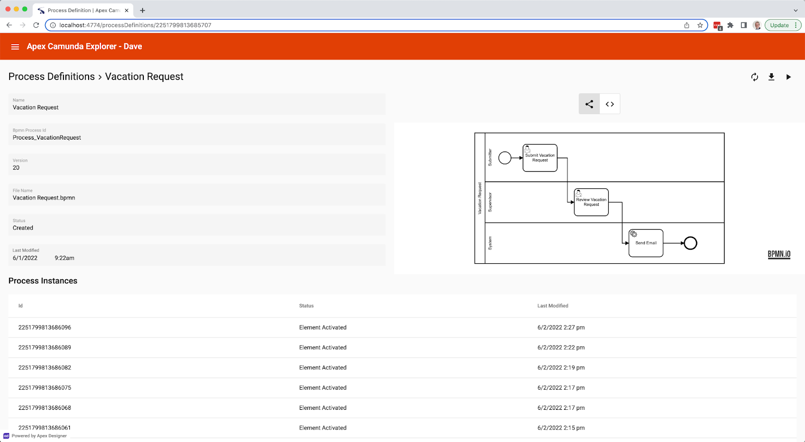Viewport: 805px width, 442px height.
Task: Click the share page icon in address bar
Action: pyautogui.click(x=687, y=25)
